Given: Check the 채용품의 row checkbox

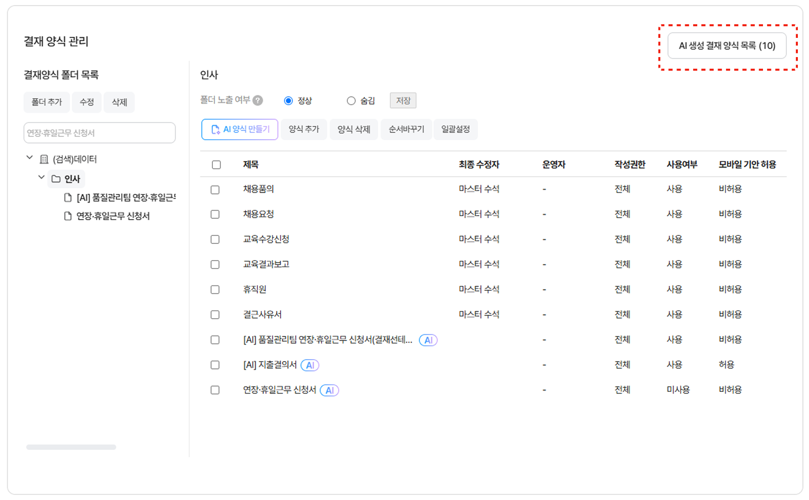Looking at the screenshot, I should [215, 190].
